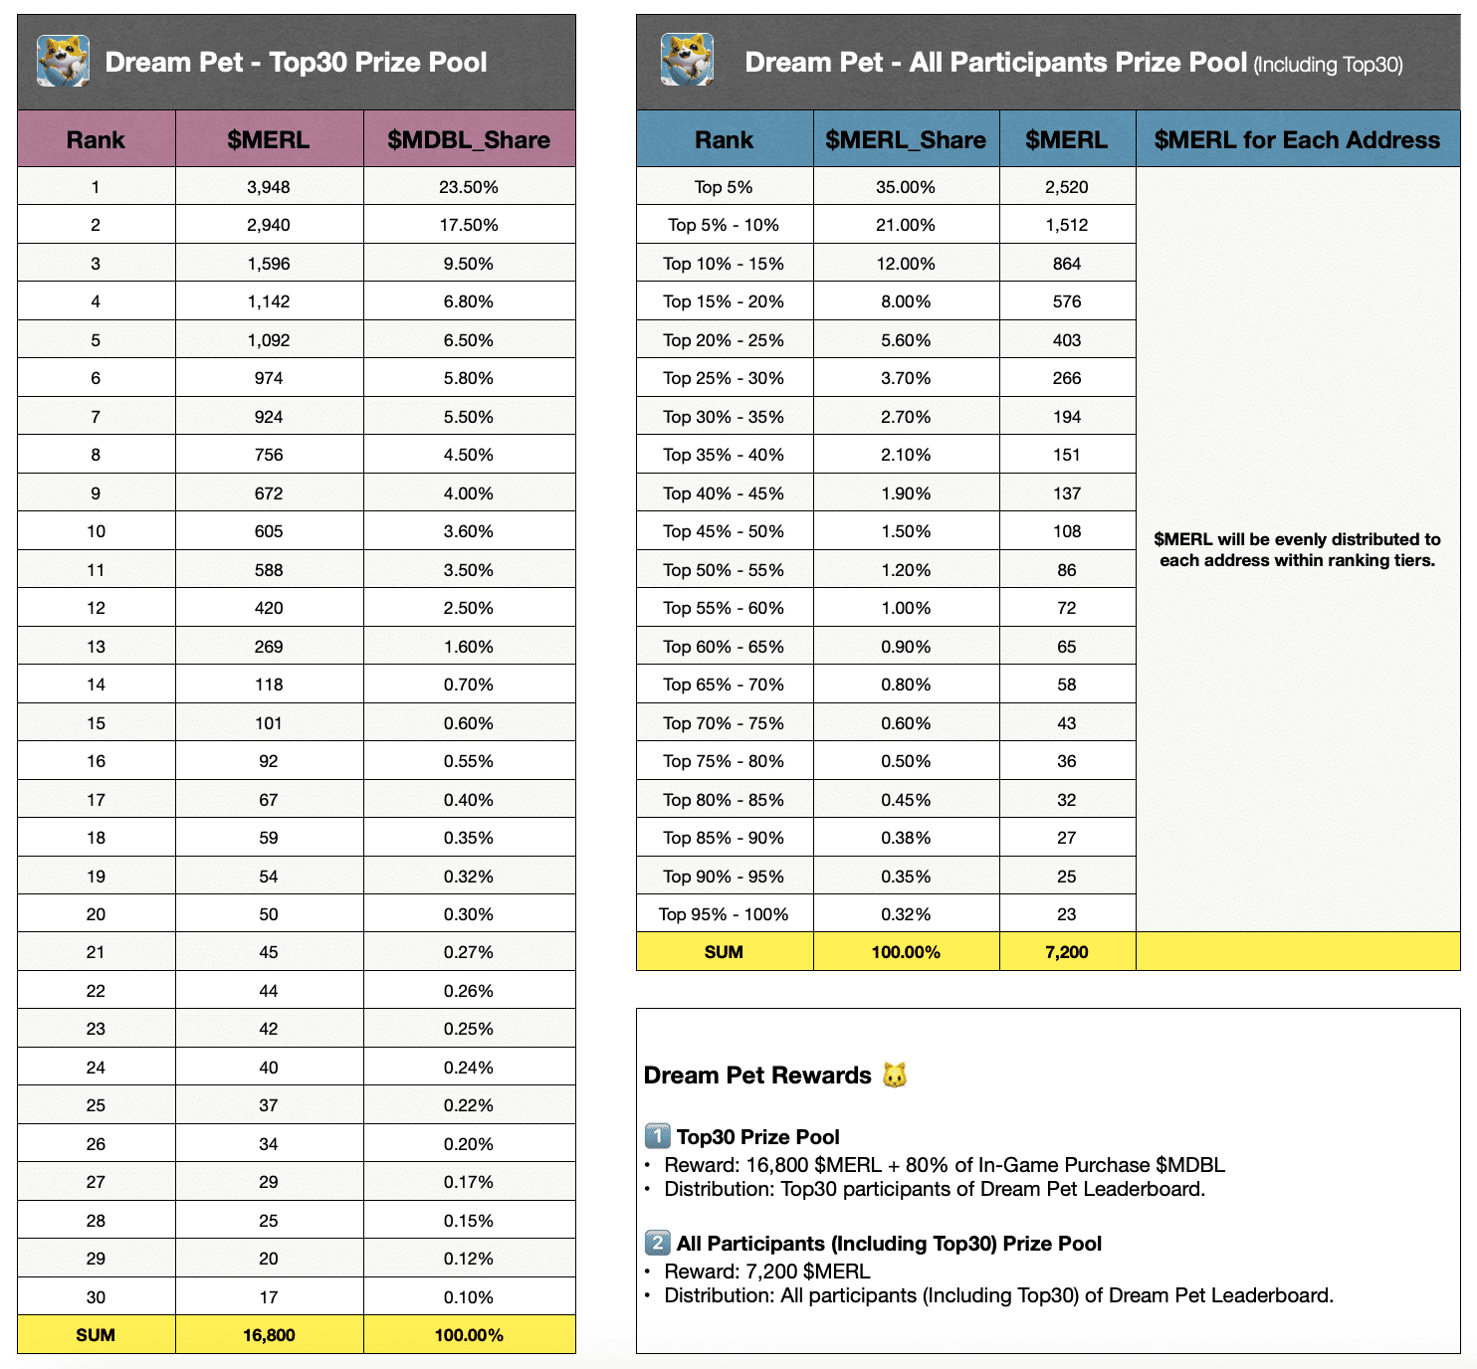Select the 3,948 $MERL cell for rank 1
The image size is (1477, 1369).
(x=269, y=187)
